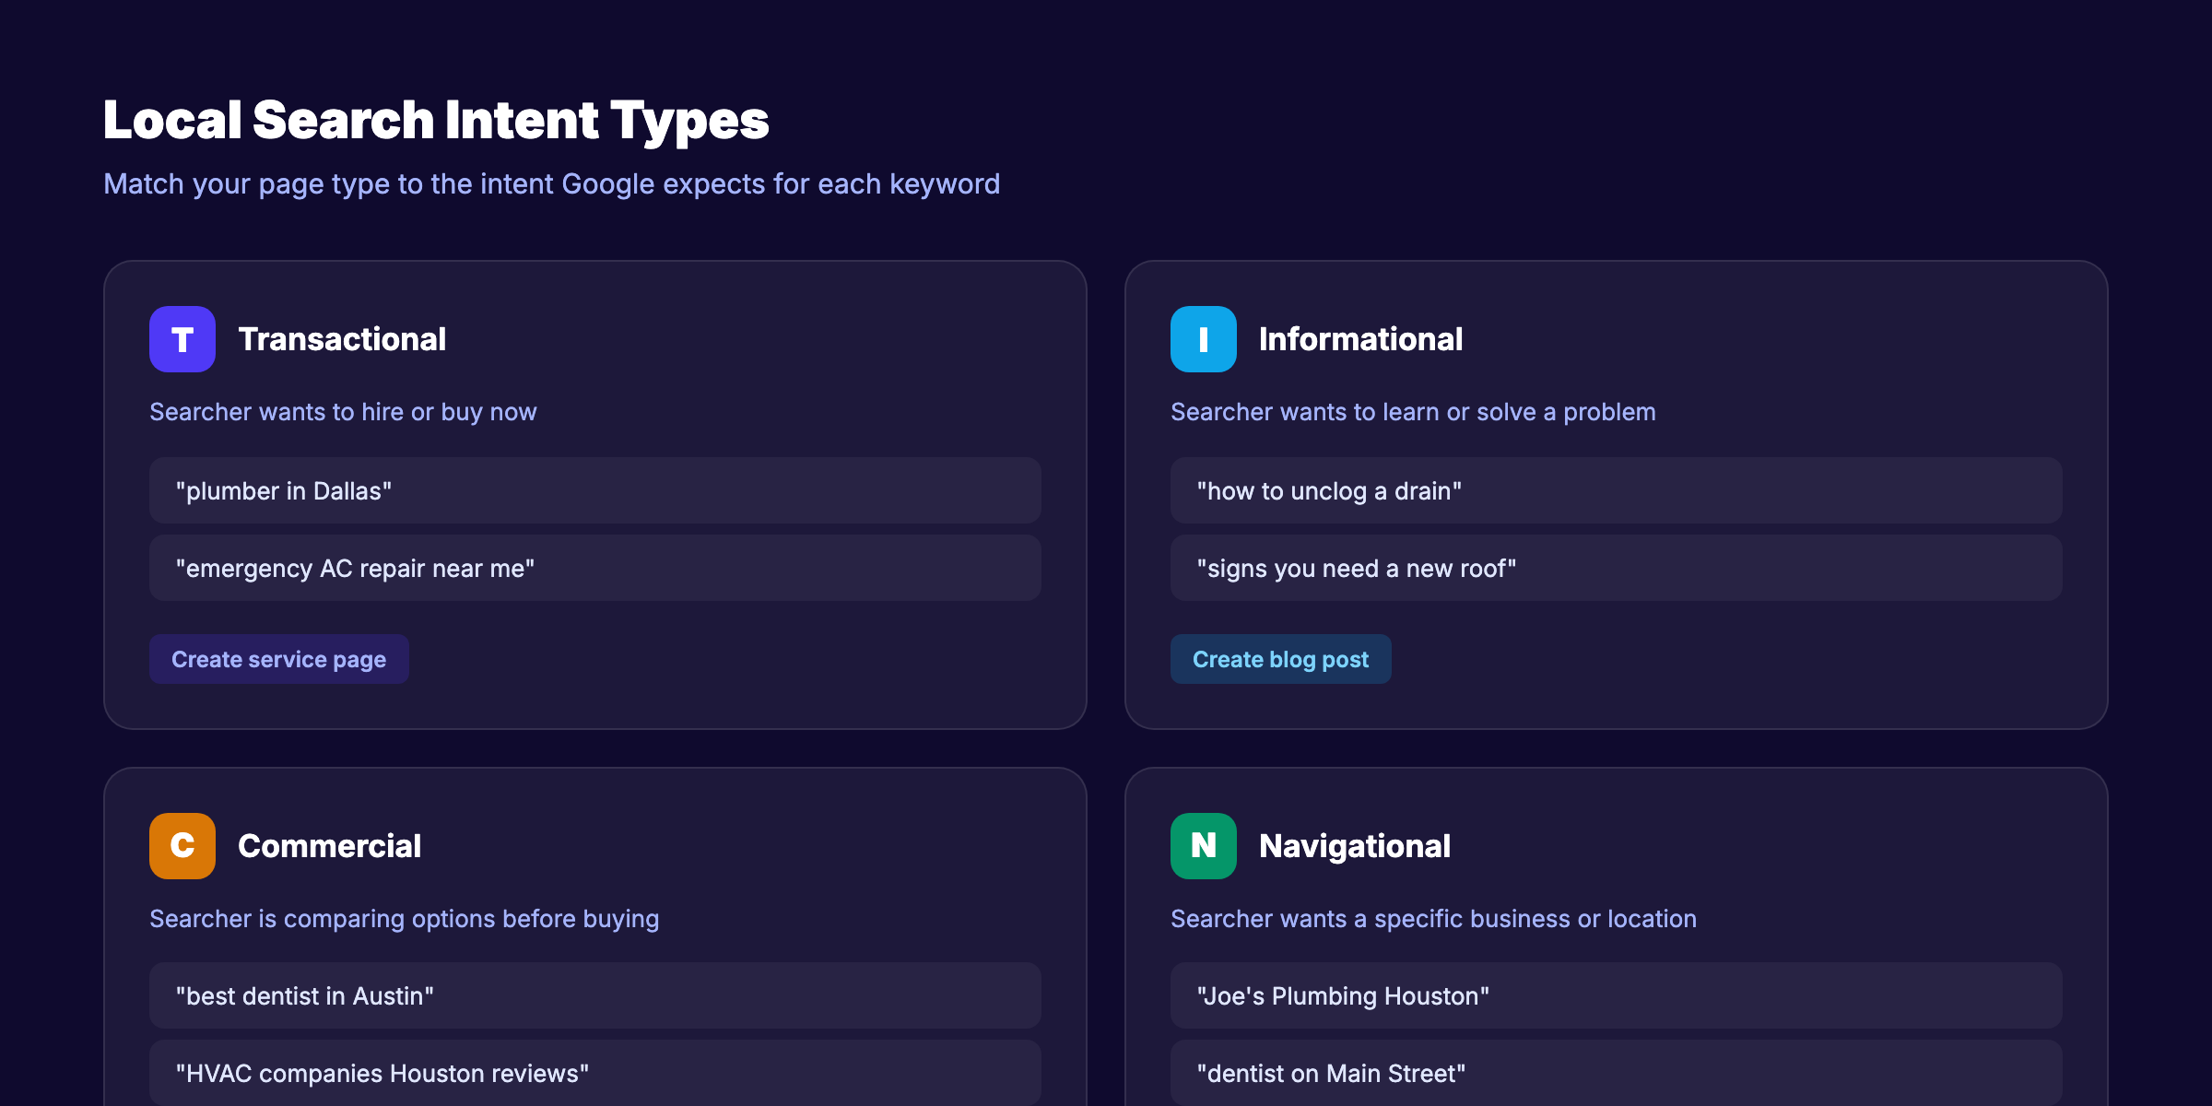The height and width of the screenshot is (1106, 2212).
Task: Click the purple T Transactional badge icon
Action: [182, 339]
